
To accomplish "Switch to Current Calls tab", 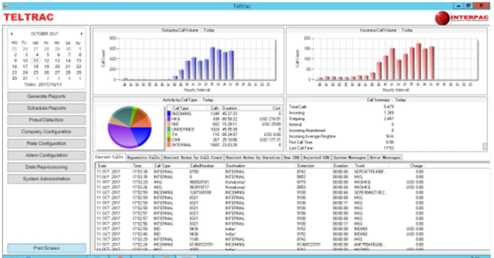I will click(110, 157).
